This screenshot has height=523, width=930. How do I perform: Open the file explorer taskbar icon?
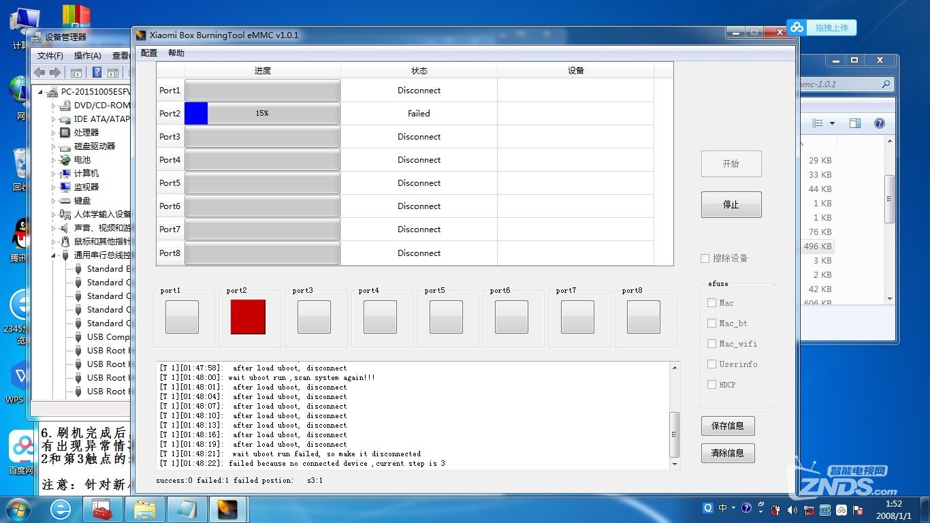[x=144, y=509]
